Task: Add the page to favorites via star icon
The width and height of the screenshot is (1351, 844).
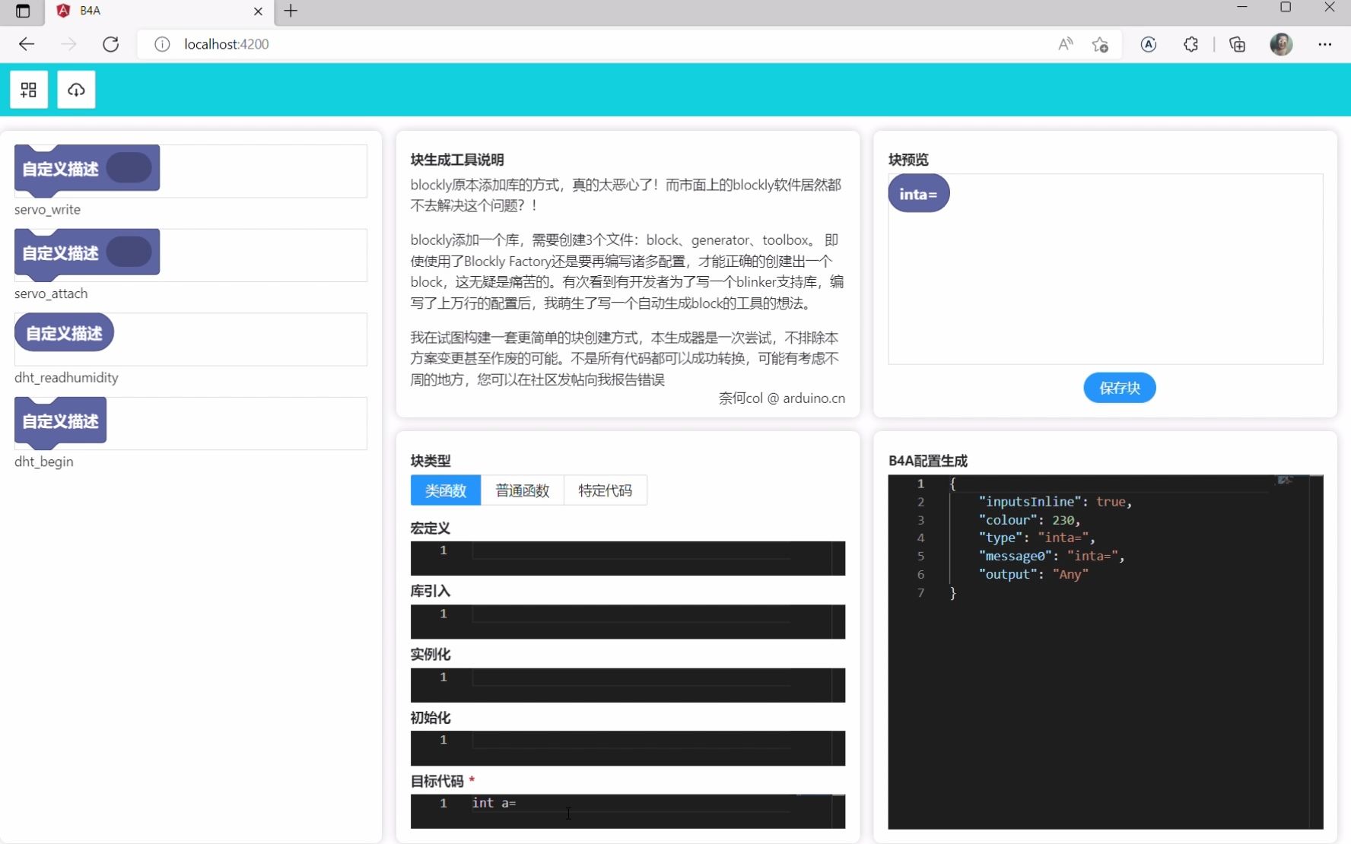Action: 1101,44
